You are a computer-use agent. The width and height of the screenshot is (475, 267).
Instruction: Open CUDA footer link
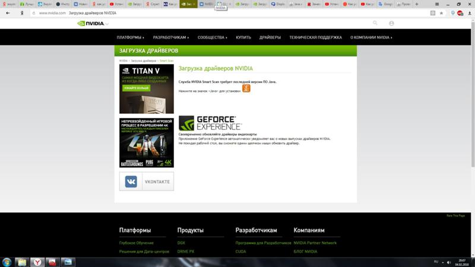tap(241, 252)
